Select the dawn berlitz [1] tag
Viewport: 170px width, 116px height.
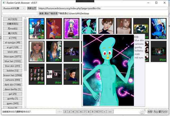point(12,89)
